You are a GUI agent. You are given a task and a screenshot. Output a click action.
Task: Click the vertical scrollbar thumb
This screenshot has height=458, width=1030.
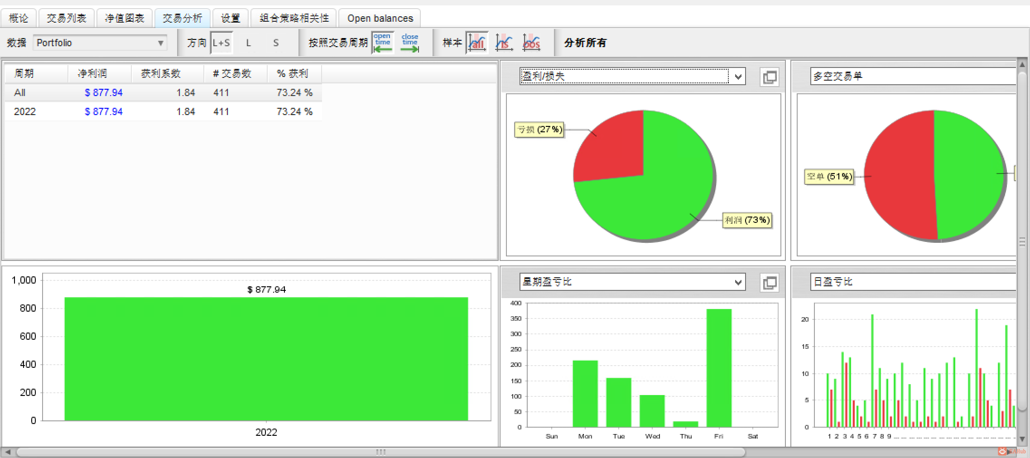click(x=1022, y=241)
